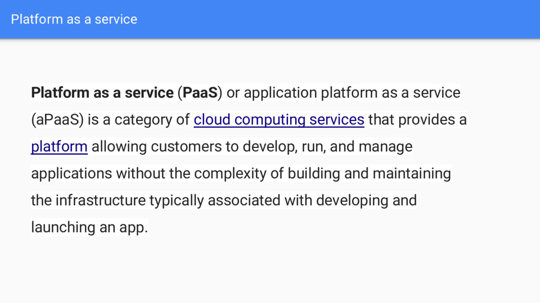Click the bold 'PaaS' abbreviation

(x=200, y=93)
